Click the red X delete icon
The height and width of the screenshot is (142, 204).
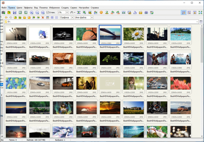coord(43,18)
